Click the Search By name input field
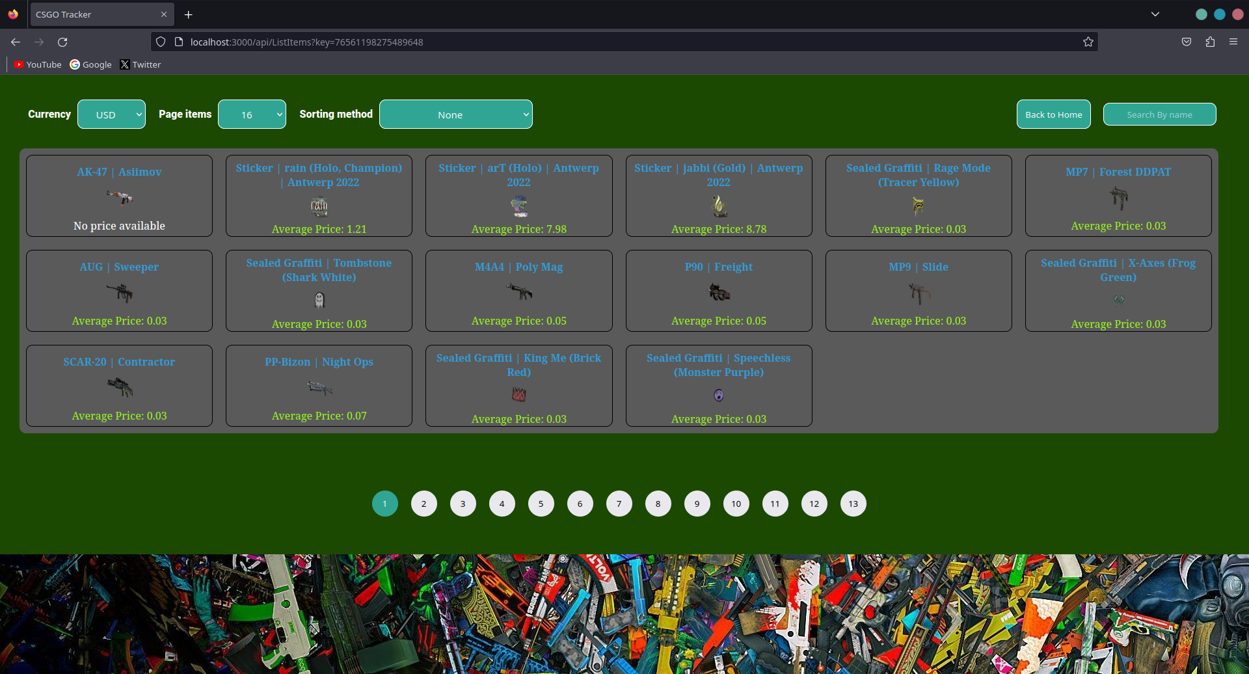The height and width of the screenshot is (674, 1249). 1159,114
